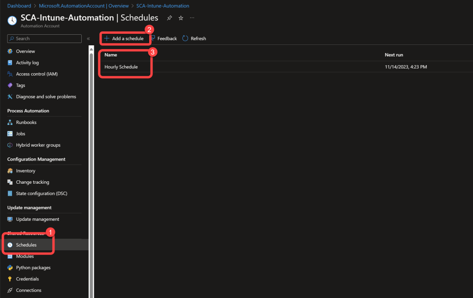Add a schedule button
473x298 pixels.
tap(123, 38)
